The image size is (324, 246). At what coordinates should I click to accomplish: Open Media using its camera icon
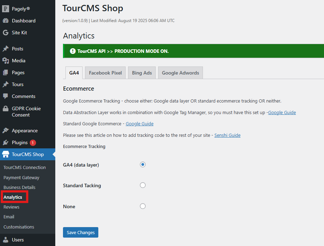[x=6, y=61]
